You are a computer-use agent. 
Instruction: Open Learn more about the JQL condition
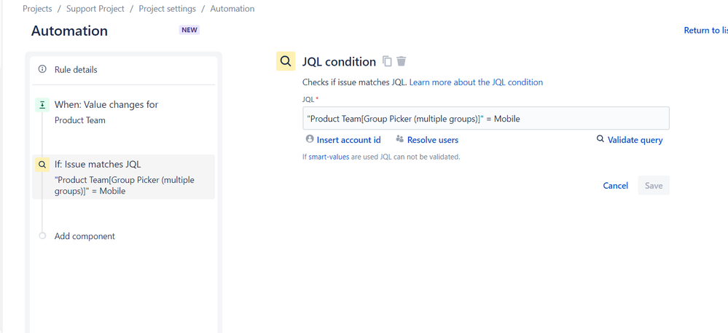(x=476, y=82)
